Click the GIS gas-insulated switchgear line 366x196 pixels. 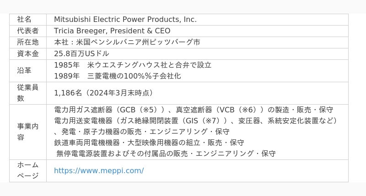pyautogui.click(x=196, y=121)
